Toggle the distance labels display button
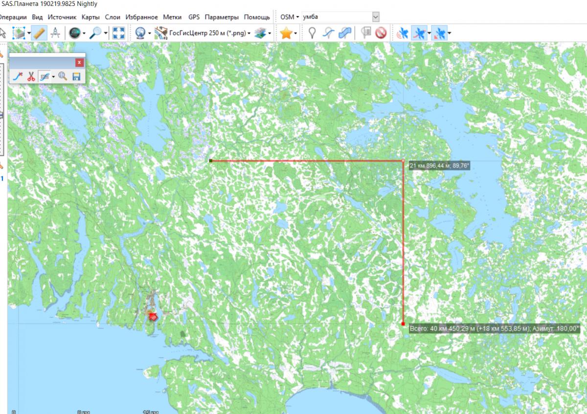 pos(44,76)
